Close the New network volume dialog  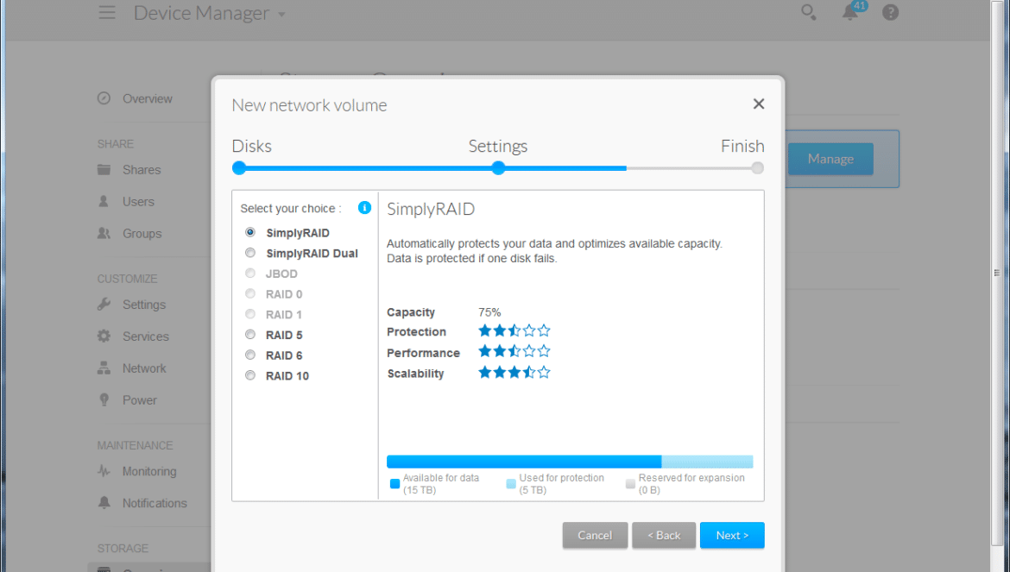[759, 104]
